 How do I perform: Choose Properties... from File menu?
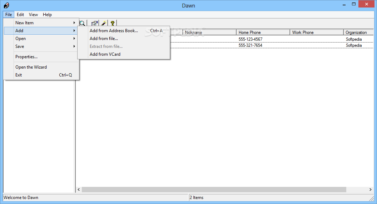point(41,57)
